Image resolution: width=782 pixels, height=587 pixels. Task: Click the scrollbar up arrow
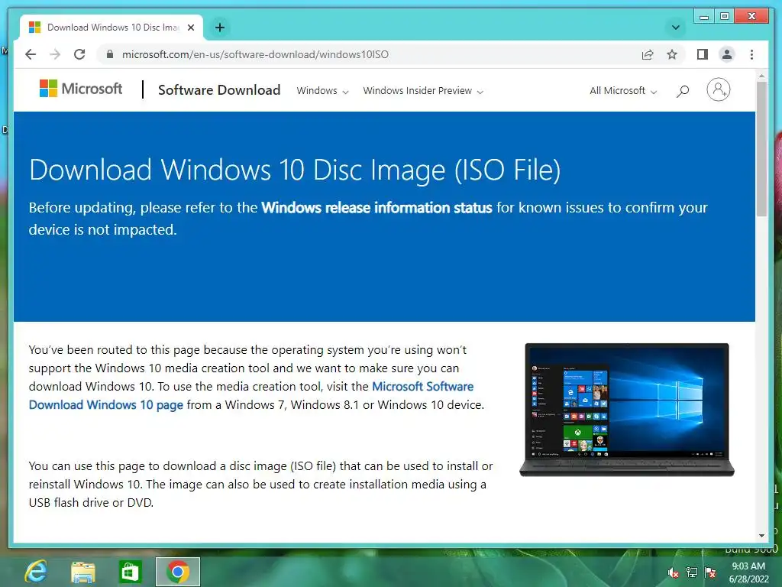click(x=761, y=76)
